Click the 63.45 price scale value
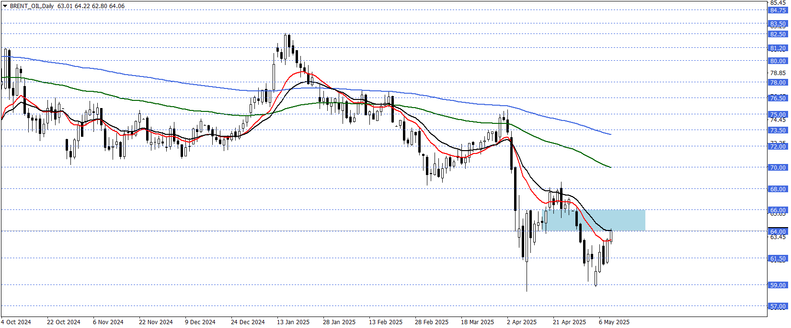The image size is (791, 328). coord(778,237)
